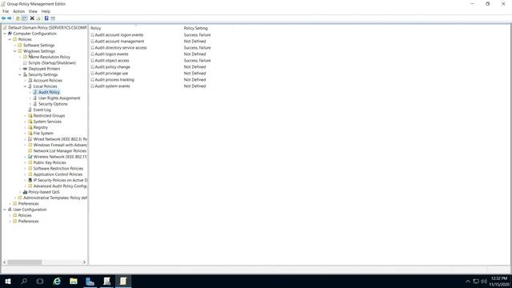The image size is (512, 288).
Task: Go back with the Back arrow toolbar icon
Action: (x=3, y=18)
